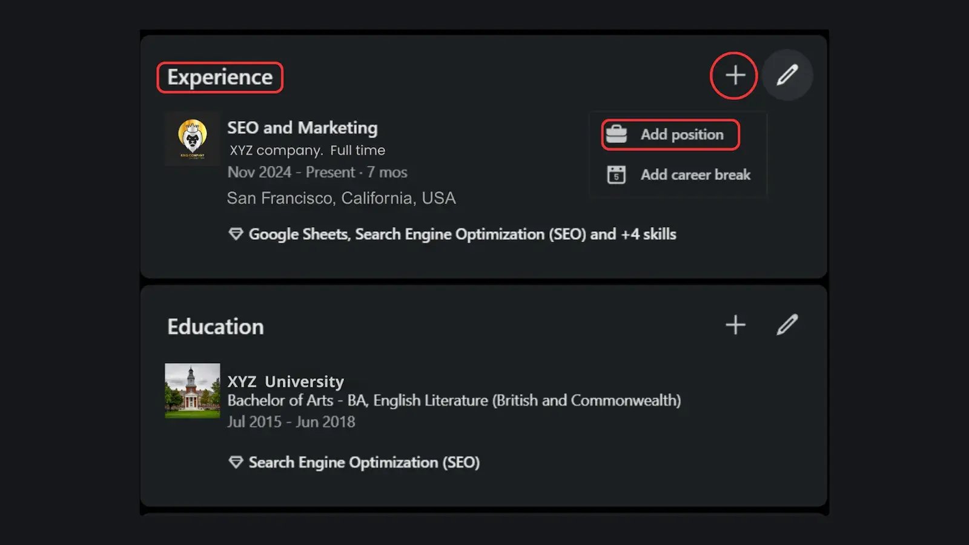Click the Experience section heading

[220, 78]
